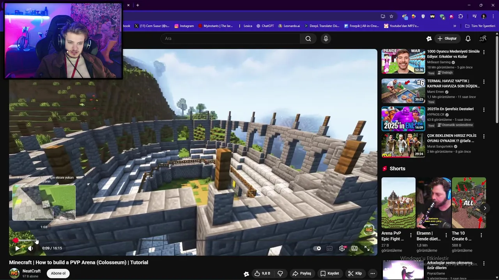This screenshot has height=280, width=499.
Task: Open options menu for TERMAL HAVUZ YAPTIK video
Action: coord(484,82)
